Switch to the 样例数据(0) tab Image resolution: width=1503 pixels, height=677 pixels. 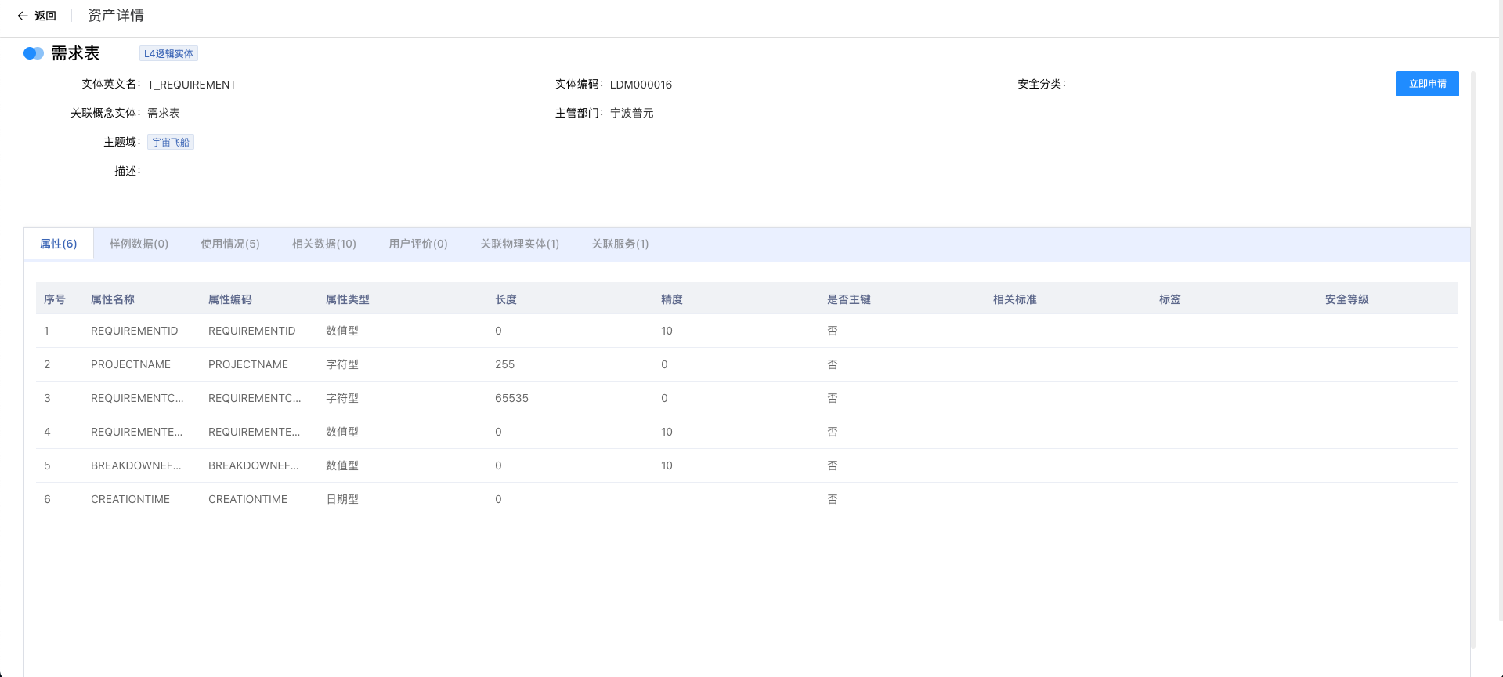[139, 244]
